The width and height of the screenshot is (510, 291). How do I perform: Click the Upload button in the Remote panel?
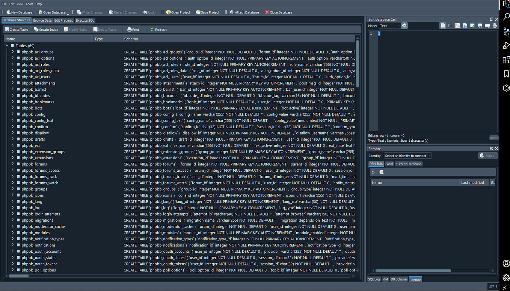click(488, 155)
